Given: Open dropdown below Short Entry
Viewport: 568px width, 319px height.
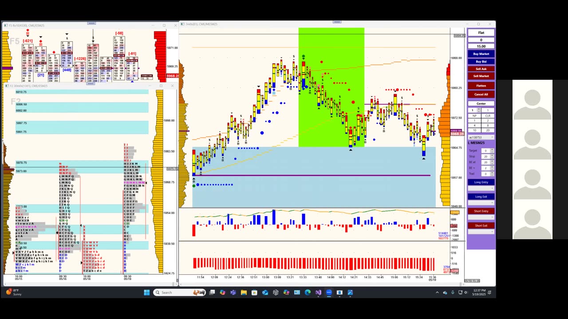Looking at the screenshot, I should click(x=481, y=217).
